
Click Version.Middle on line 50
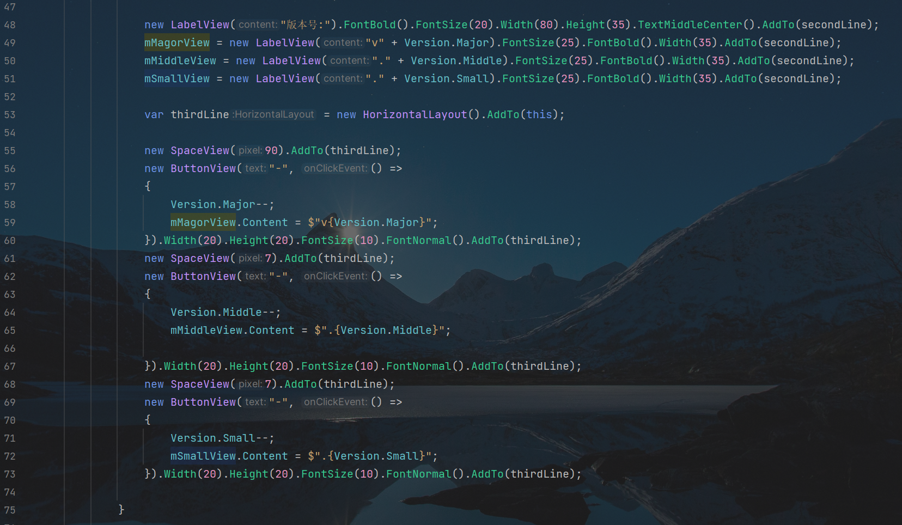(x=456, y=60)
